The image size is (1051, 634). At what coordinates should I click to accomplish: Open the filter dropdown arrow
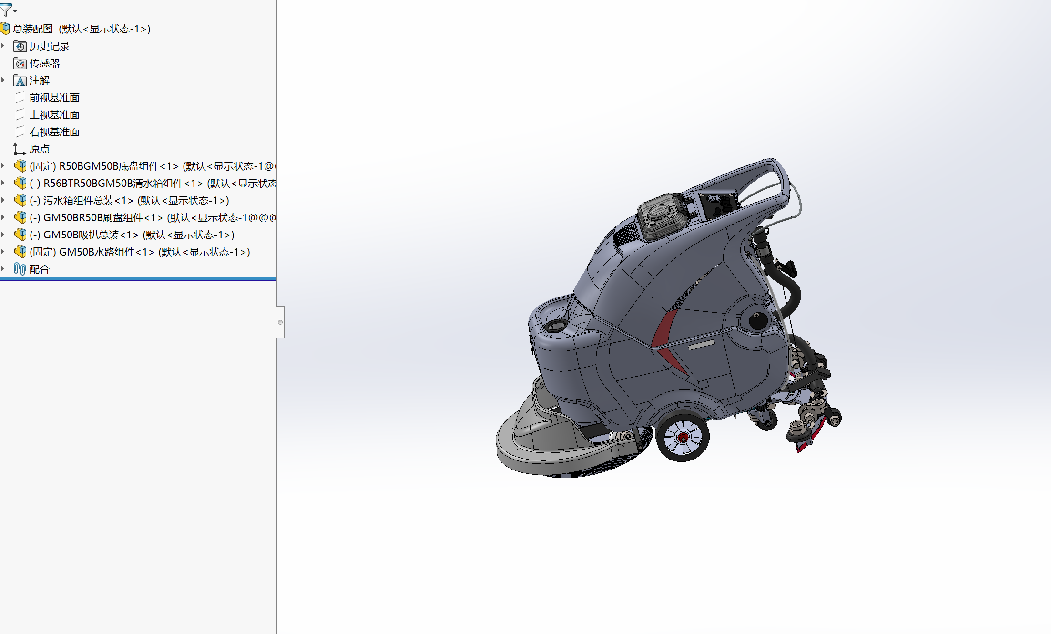coord(15,11)
